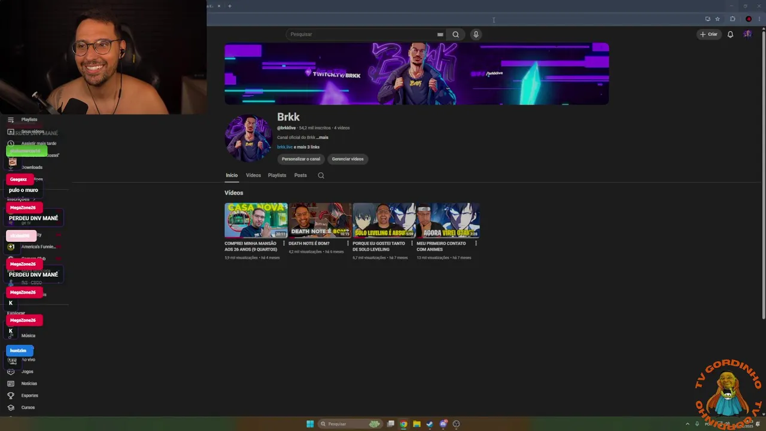
Task: Open Steam from the taskbar
Action: tap(430, 424)
